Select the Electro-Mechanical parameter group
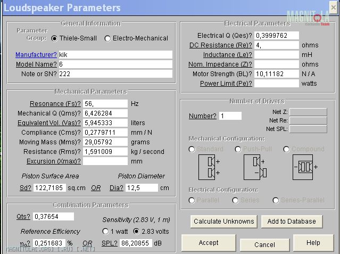Viewport: 340px width, 254px height. click(x=108, y=38)
